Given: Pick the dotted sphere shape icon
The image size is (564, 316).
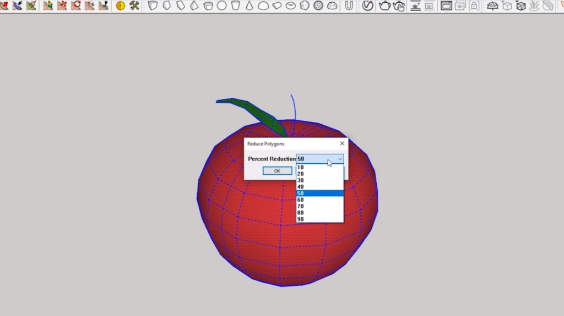Looking at the screenshot, I should point(318,5).
